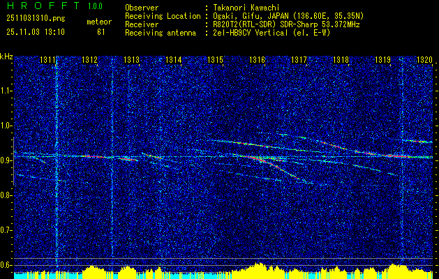Click the 'Observer' field label
The width and height of the screenshot is (439, 279).
[142, 8]
